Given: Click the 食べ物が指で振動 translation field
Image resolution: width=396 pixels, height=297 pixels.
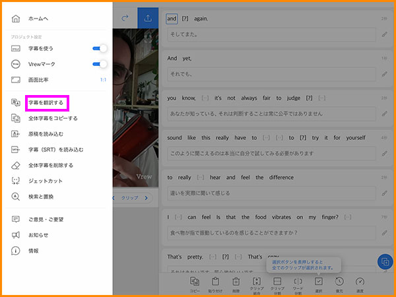Looking at the screenshot, I should pyautogui.click(x=271, y=232).
